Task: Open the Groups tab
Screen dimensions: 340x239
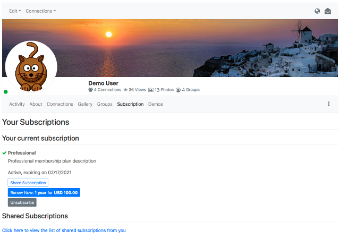Action: (105, 104)
